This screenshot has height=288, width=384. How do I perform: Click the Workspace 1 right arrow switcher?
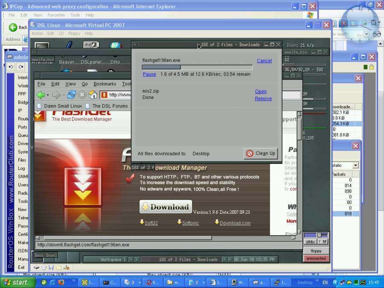click(x=136, y=259)
